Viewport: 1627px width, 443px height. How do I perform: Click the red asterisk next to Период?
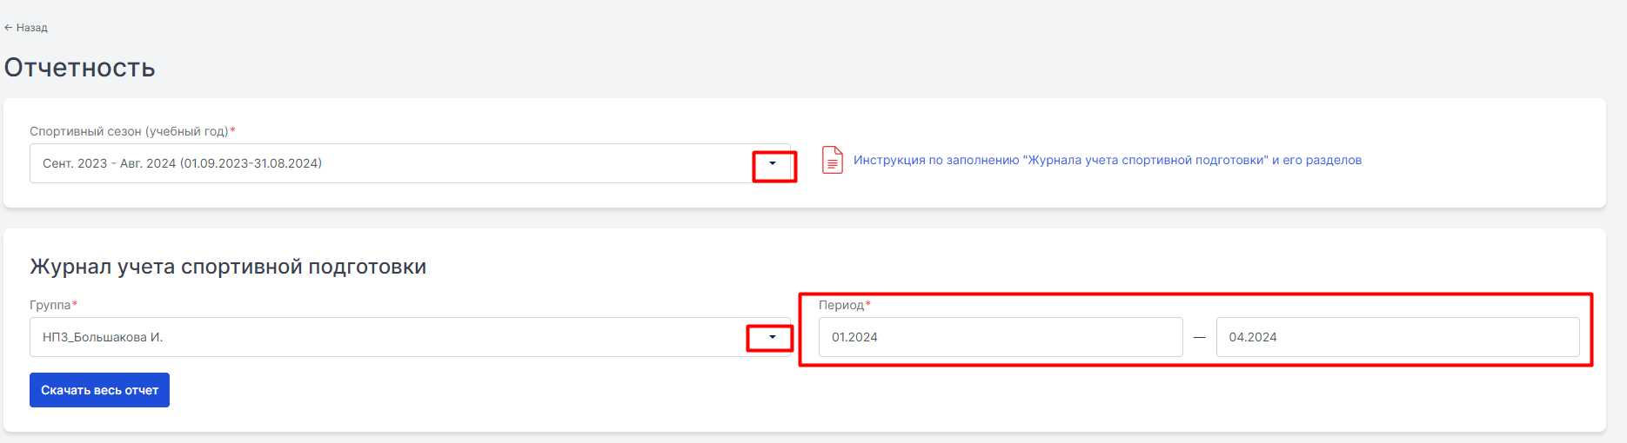pos(868,303)
